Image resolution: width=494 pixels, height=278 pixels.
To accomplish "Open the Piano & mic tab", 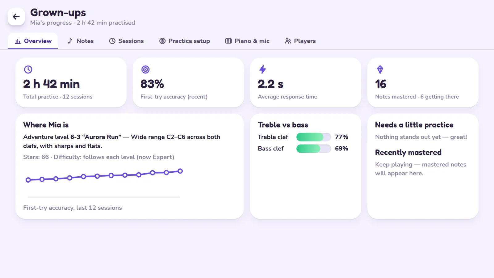I will [247, 41].
